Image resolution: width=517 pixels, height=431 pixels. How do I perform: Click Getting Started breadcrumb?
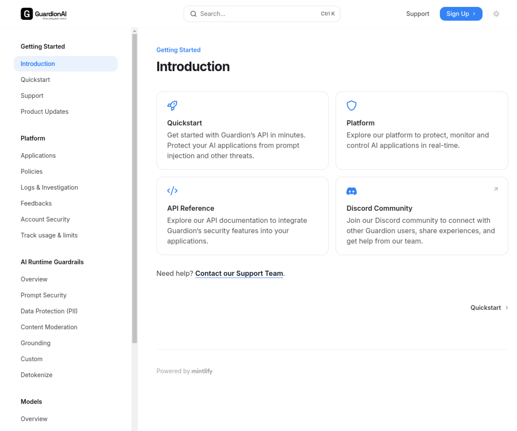[x=178, y=50]
